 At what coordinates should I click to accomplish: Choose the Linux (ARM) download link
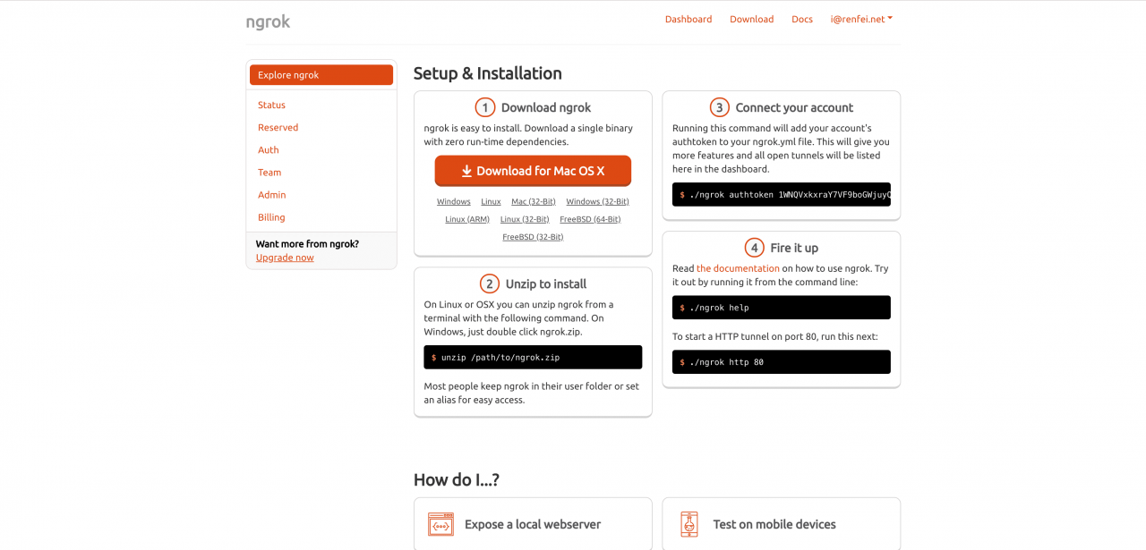[466, 219]
